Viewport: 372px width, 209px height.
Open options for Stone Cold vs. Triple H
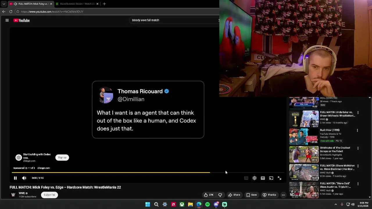click(358, 184)
